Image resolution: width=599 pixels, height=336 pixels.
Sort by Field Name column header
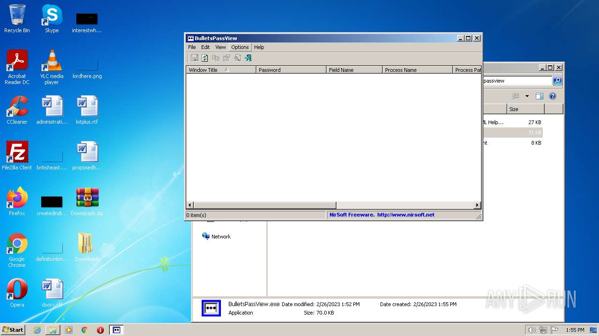coord(354,70)
